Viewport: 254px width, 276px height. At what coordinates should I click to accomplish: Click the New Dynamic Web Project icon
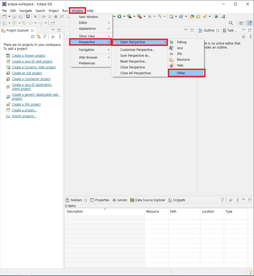(x=171, y=16)
